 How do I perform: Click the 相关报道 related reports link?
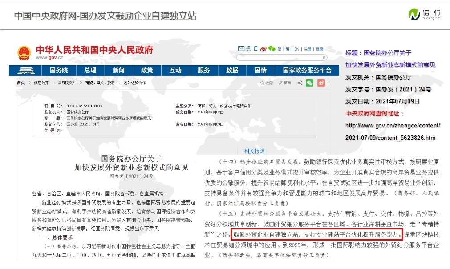click(255, 151)
